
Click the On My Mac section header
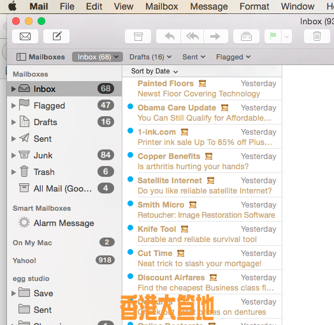[32, 243]
